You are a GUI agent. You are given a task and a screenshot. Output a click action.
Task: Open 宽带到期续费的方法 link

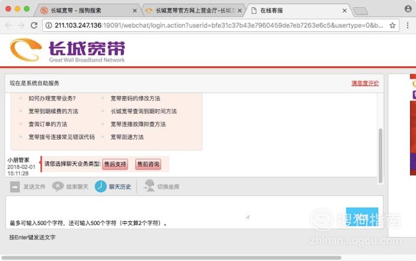point(54,111)
